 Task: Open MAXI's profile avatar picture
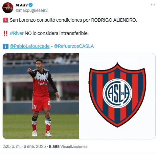pos(8,8)
